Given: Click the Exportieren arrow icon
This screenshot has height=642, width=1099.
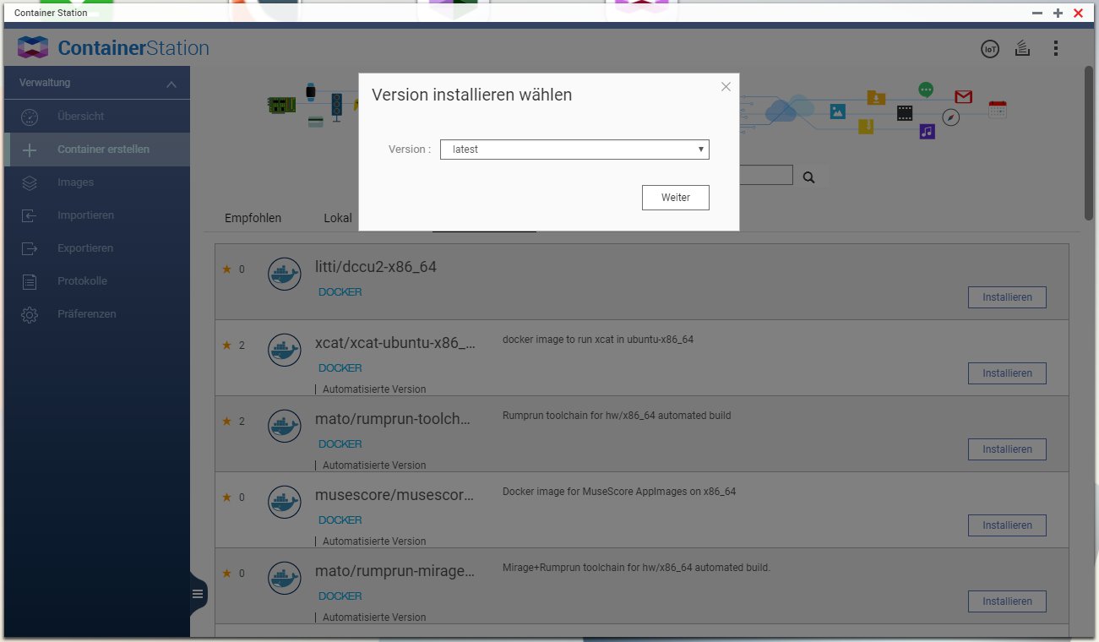Looking at the screenshot, I should 30,248.
